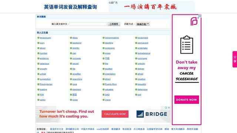Open the 匹配方式 match mode dropdown
The height and width of the screenshot is (133, 237).
(x=143, y=24)
